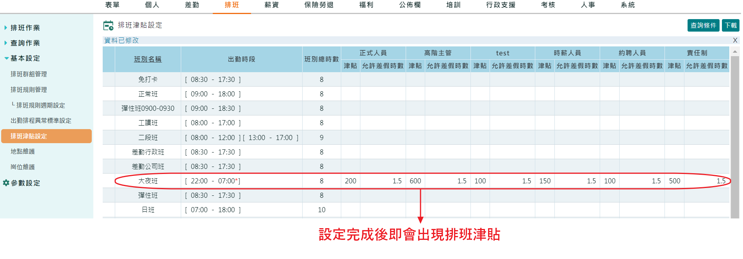Click the 正常班 shift name cell
The image size is (743, 259).
click(148, 94)
